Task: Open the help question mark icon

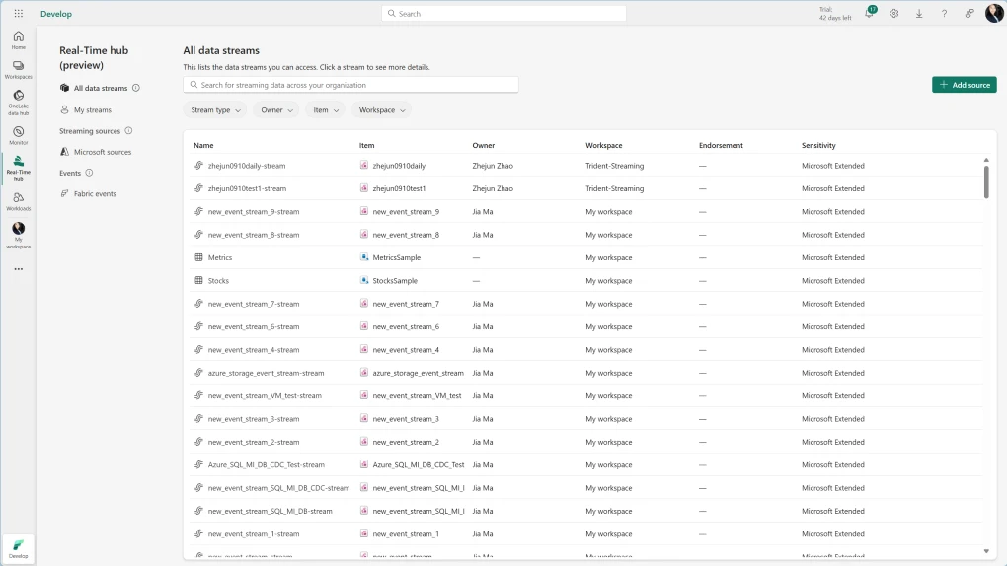Action: click(944, 14)
